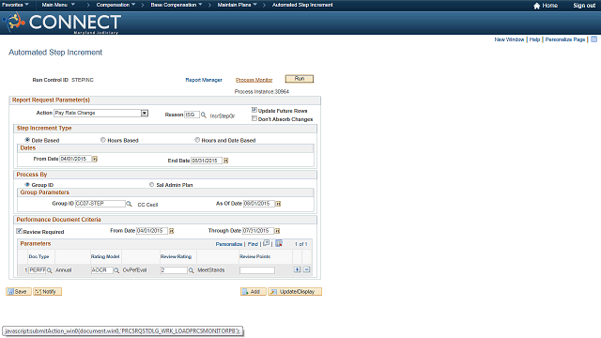The width and height of the screenshot is (601, 338).
Task: Open the Reason lookup magnifier icon
Action: [x=204, y=115]
